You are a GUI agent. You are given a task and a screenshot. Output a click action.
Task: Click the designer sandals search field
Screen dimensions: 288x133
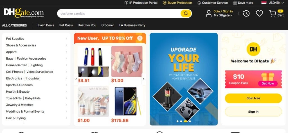tap(119, 13)
